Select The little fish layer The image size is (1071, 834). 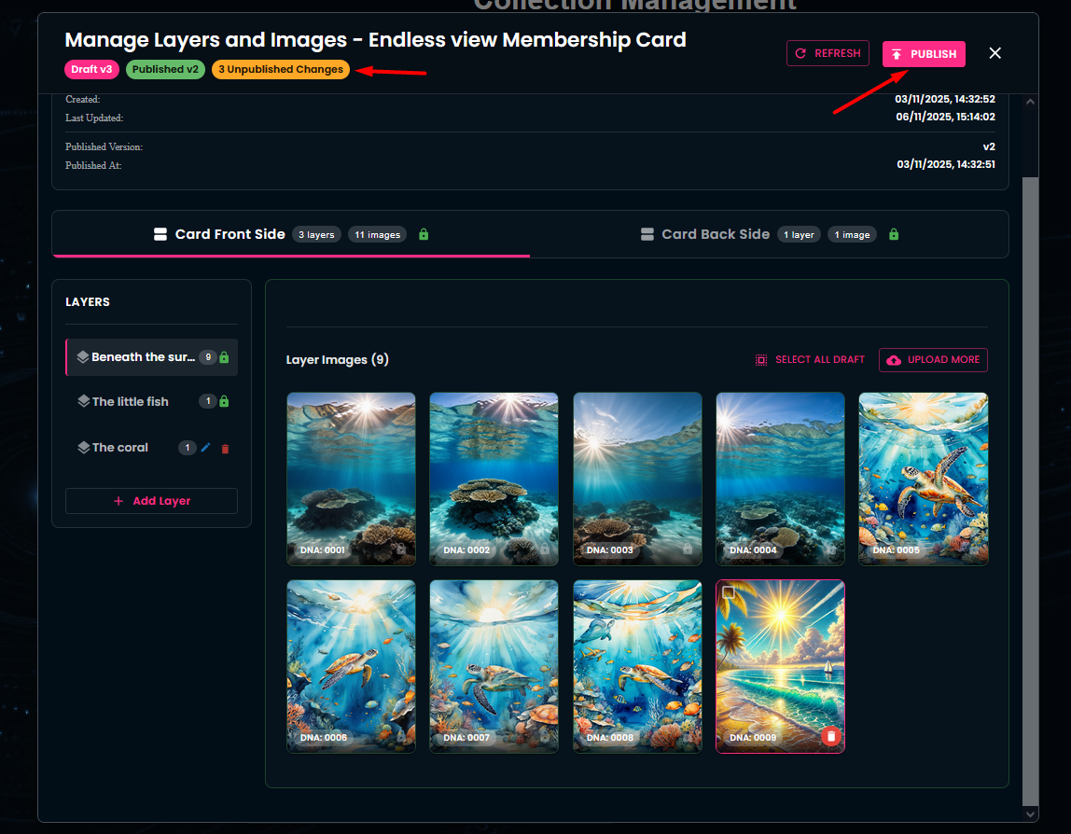click(130, 401)
